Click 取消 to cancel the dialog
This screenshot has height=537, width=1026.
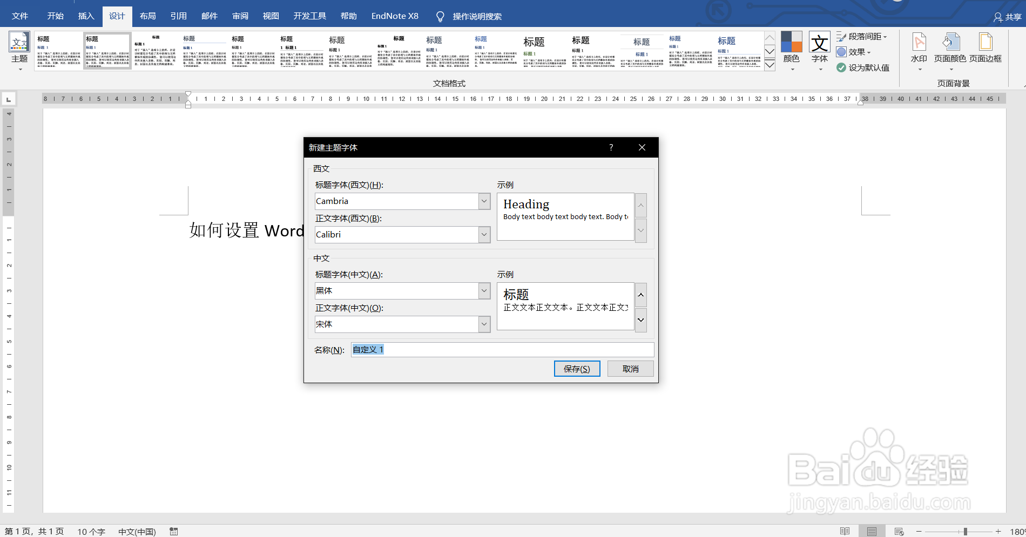tap(630, 369)
